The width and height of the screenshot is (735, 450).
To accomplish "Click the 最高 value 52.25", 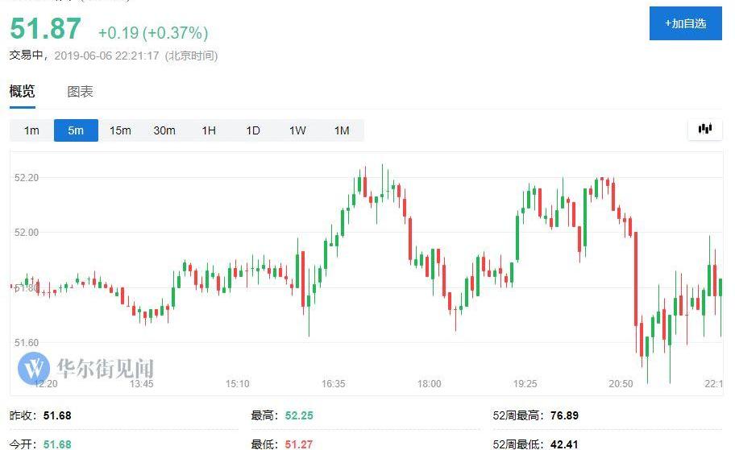I will click(x=299, y=415).
